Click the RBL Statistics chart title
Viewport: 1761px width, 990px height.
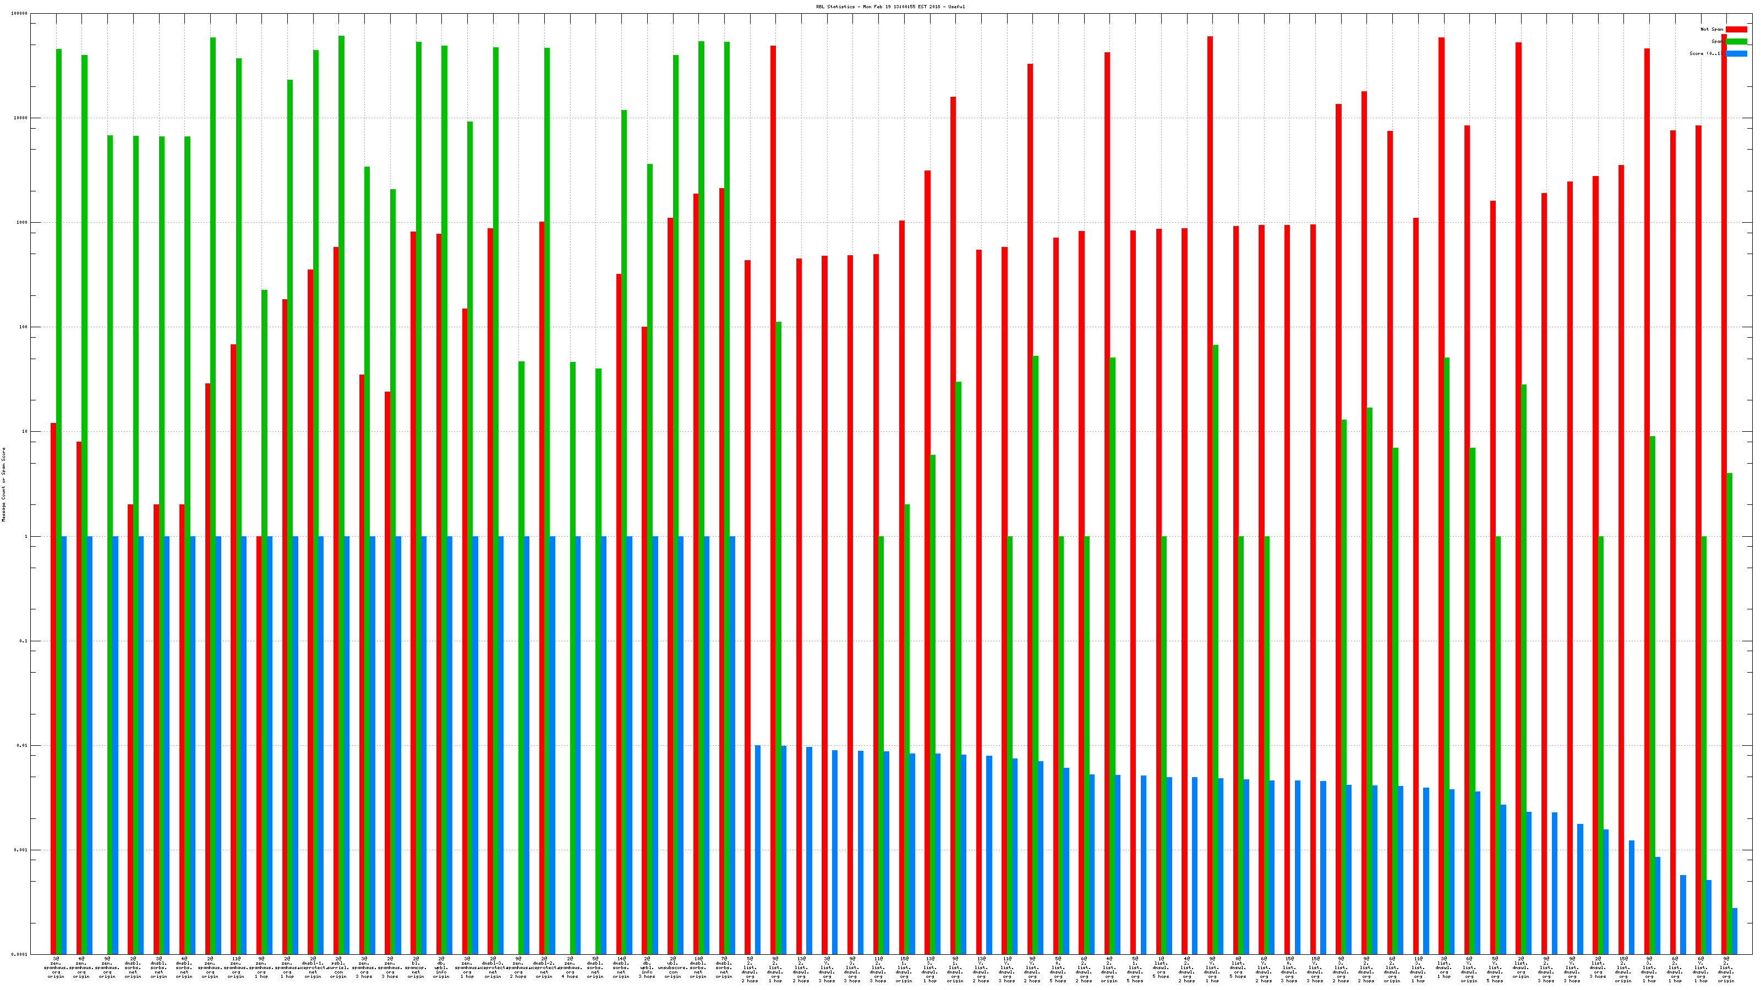(890, 7)
